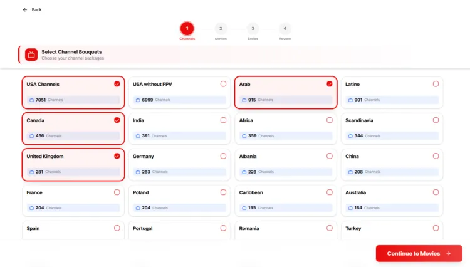Click TV icon beside 226 Channels
470x267 pixels.
point(244,172)
